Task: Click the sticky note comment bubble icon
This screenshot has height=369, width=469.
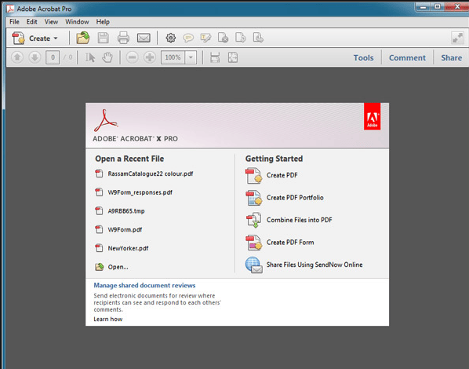Action: 188,38
